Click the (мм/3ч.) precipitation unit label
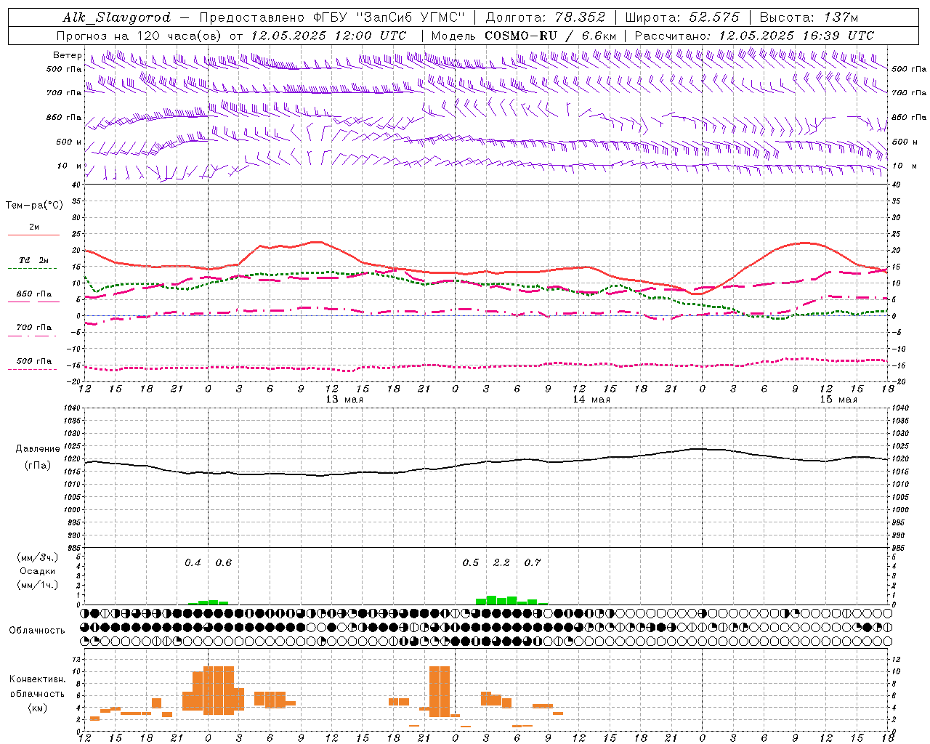 pyautogui.click(x=38, y=557)
